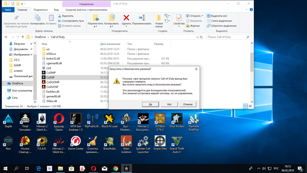Click the Explorer help question mark icon
This screenshot has height=173, width=307.
pos(251,10)
